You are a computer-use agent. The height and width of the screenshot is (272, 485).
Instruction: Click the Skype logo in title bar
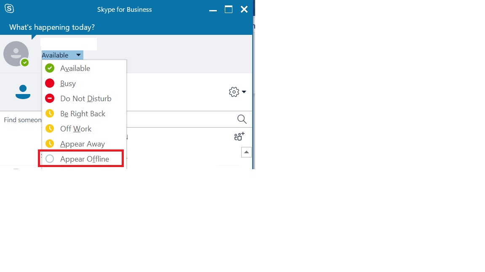[9, 9]
